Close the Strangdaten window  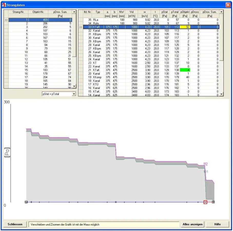(228, 5)
